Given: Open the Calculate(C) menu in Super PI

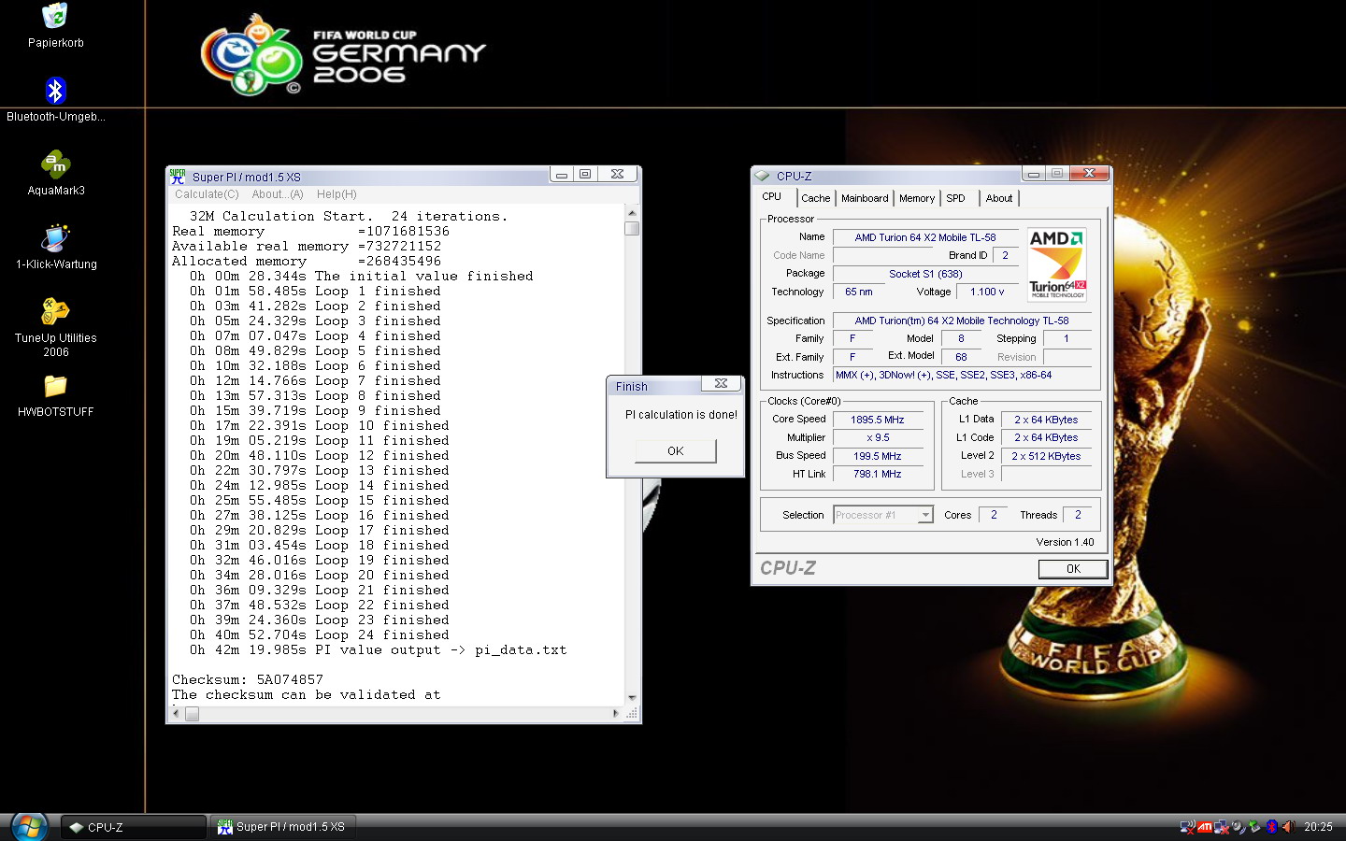Looking at the screenshot, I should pos(207,194).
